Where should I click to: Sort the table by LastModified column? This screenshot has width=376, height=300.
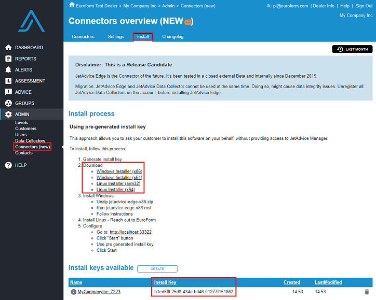pyautogui.click(x=328, y=282)
